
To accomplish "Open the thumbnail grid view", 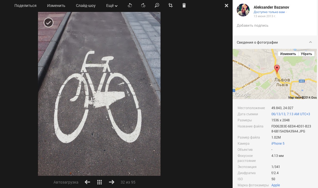I will (100, 182).
